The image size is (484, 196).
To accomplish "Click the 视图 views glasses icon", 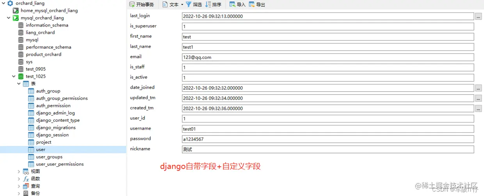I will pos(26,171).
